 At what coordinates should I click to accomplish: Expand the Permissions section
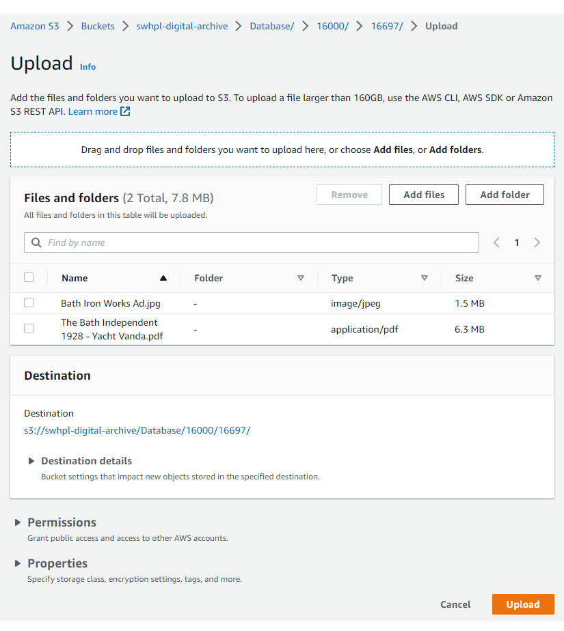17,522
